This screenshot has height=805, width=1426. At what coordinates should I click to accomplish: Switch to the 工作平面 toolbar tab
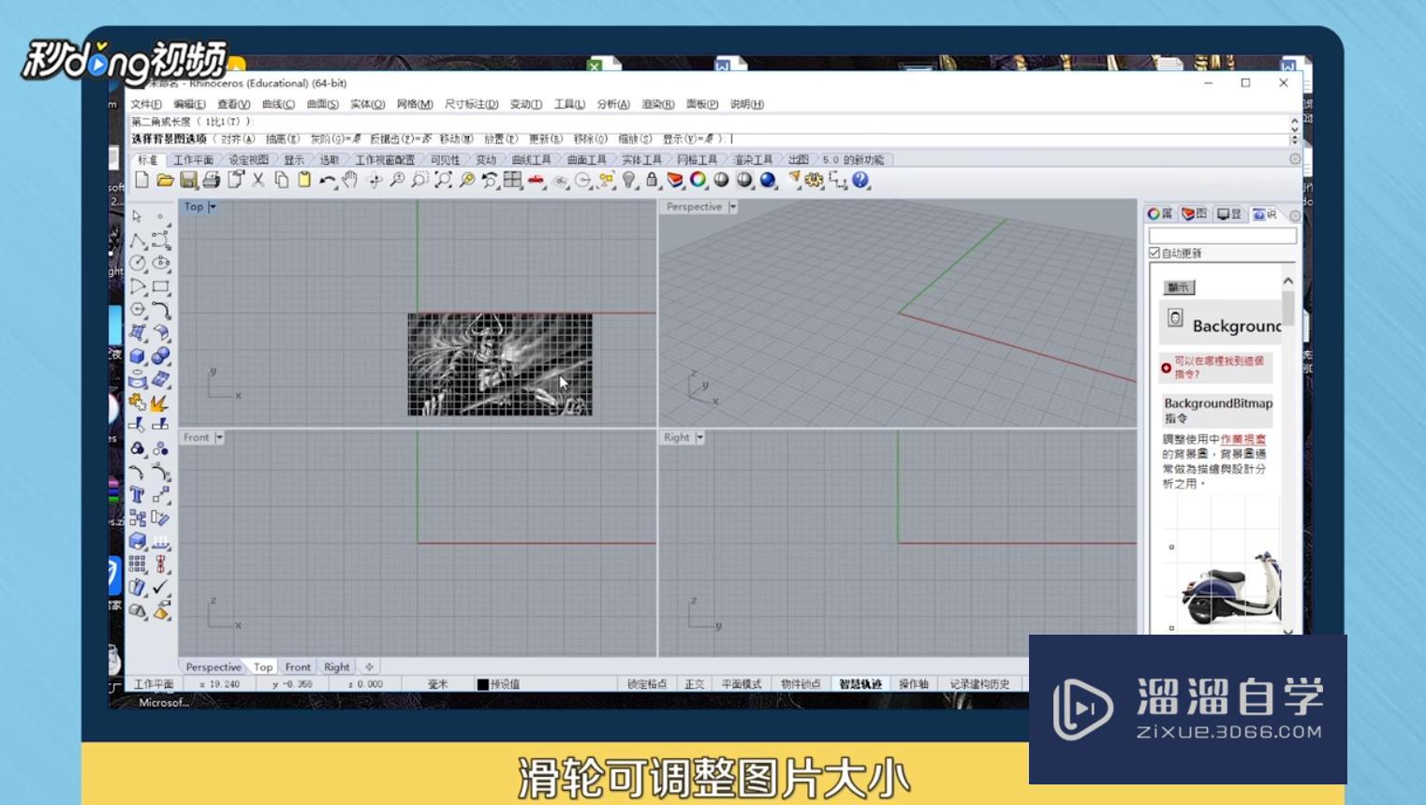193,160
